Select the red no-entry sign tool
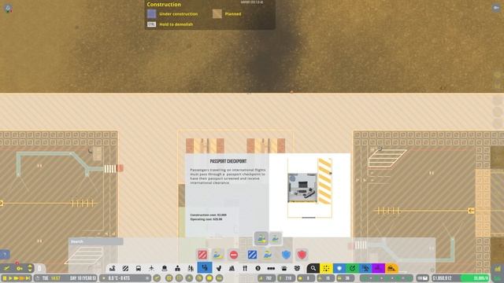The image size is (504, 283). pyautogui.click(x=234, y=255)
